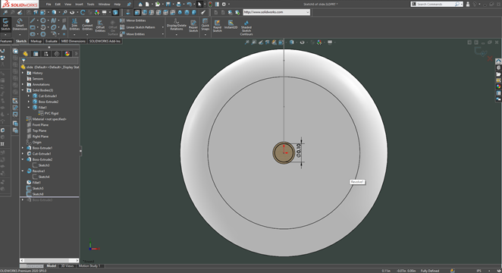Viewport: 502px width, 273px height.
Task: Collapse the Revolve1 feature node
Action: pyautogui.click(x=23, y=171)
